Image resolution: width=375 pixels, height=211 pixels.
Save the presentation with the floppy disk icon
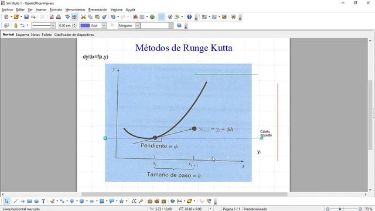[x=26, y=17]
